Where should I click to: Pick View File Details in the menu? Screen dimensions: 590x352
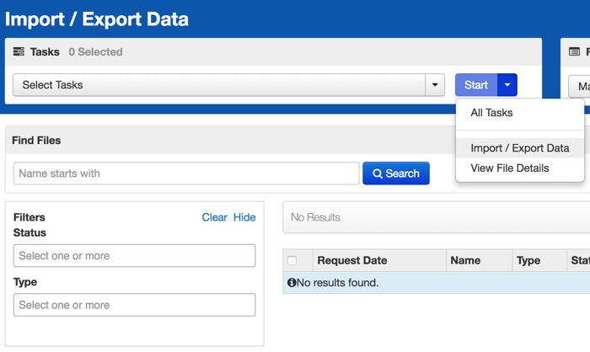tap(509, 168)
